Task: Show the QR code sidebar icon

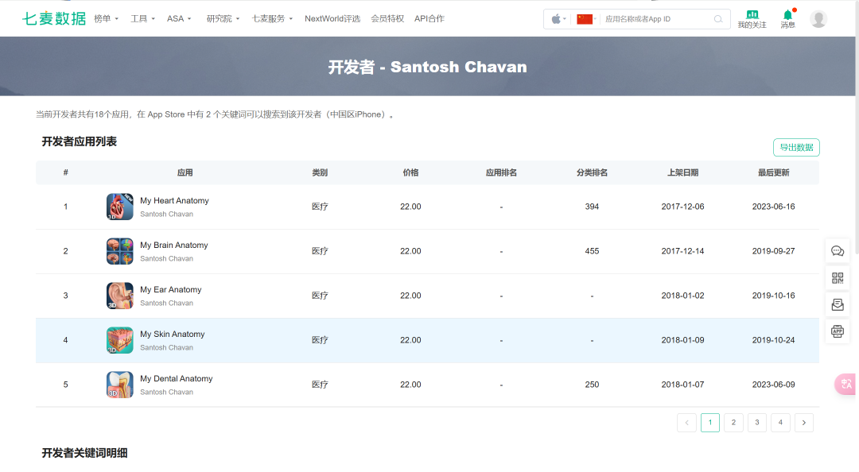Action: (x=838, y=278)
